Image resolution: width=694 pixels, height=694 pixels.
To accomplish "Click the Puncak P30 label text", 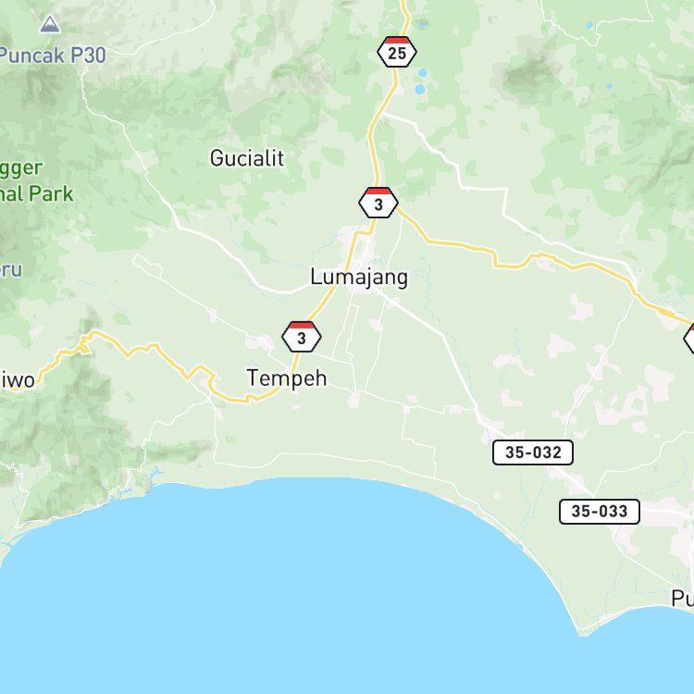I will [52, 56].
